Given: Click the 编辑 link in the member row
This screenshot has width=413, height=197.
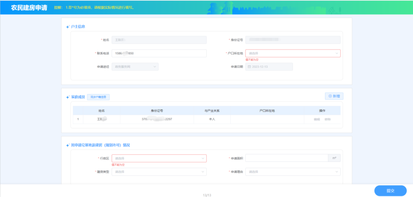Looking at the screenshot, I should click(317, 119).
